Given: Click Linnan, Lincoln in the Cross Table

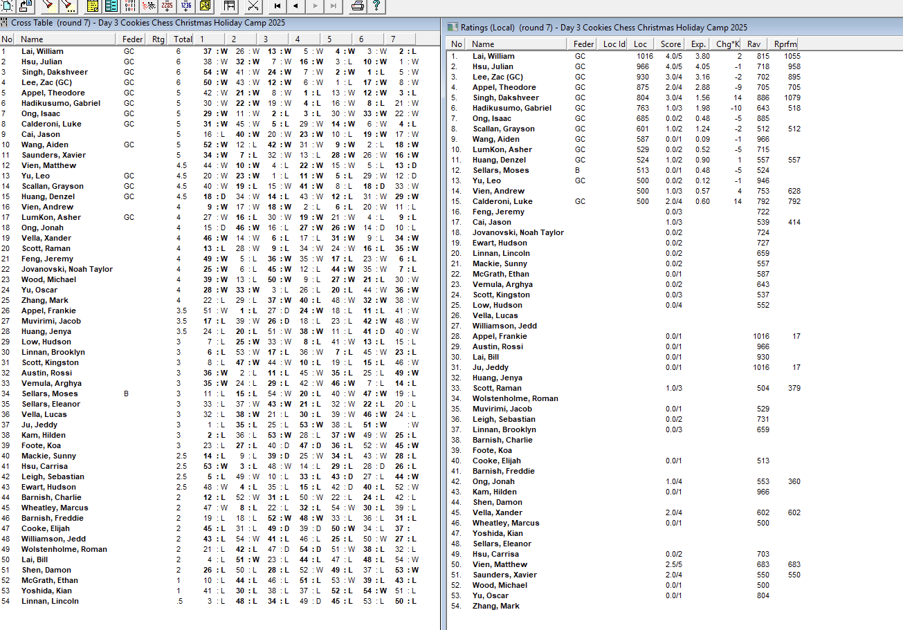Looking at the screenshot, I should [x=50, y=601].
